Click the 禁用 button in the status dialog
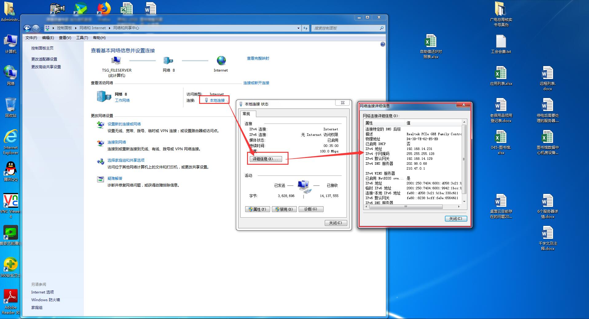 point(285,209)
